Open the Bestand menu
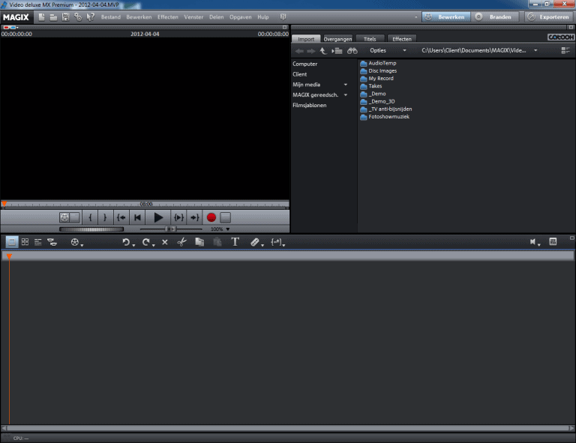Screen dimensions: 576x443 (110, 17)
